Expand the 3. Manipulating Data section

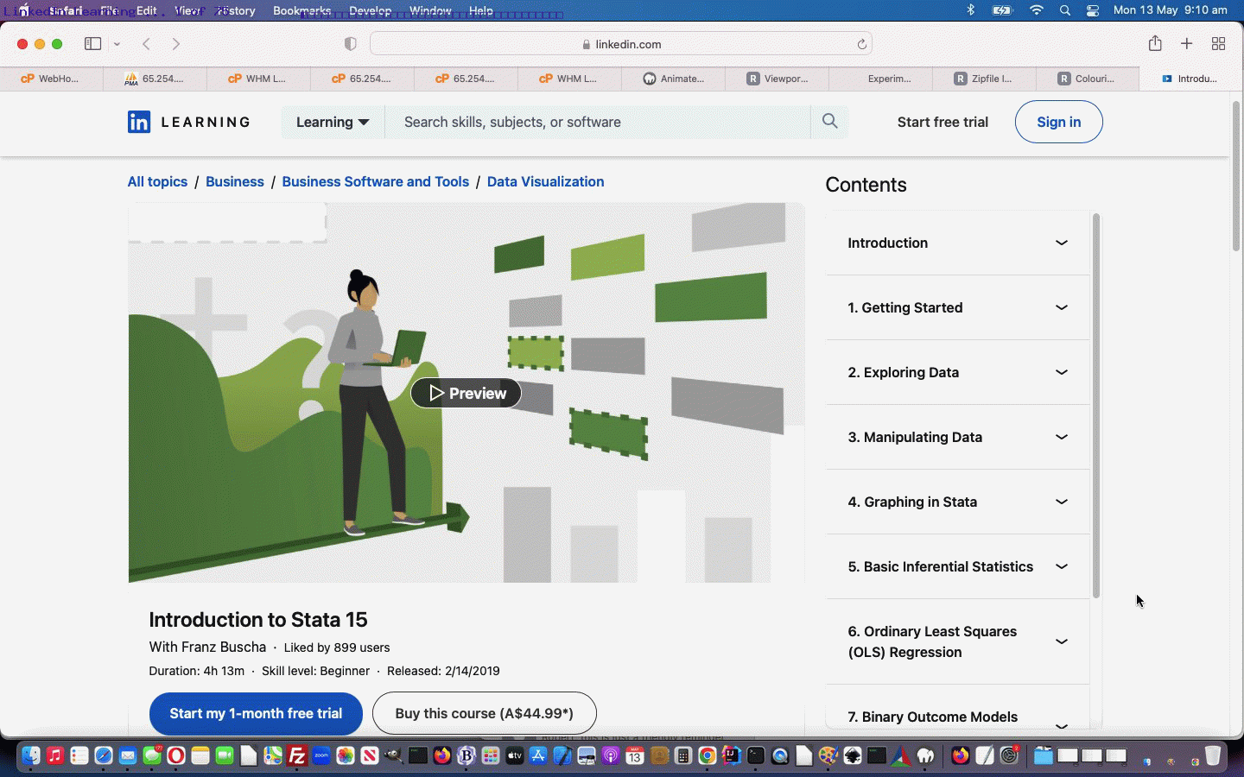pos(957,437)
